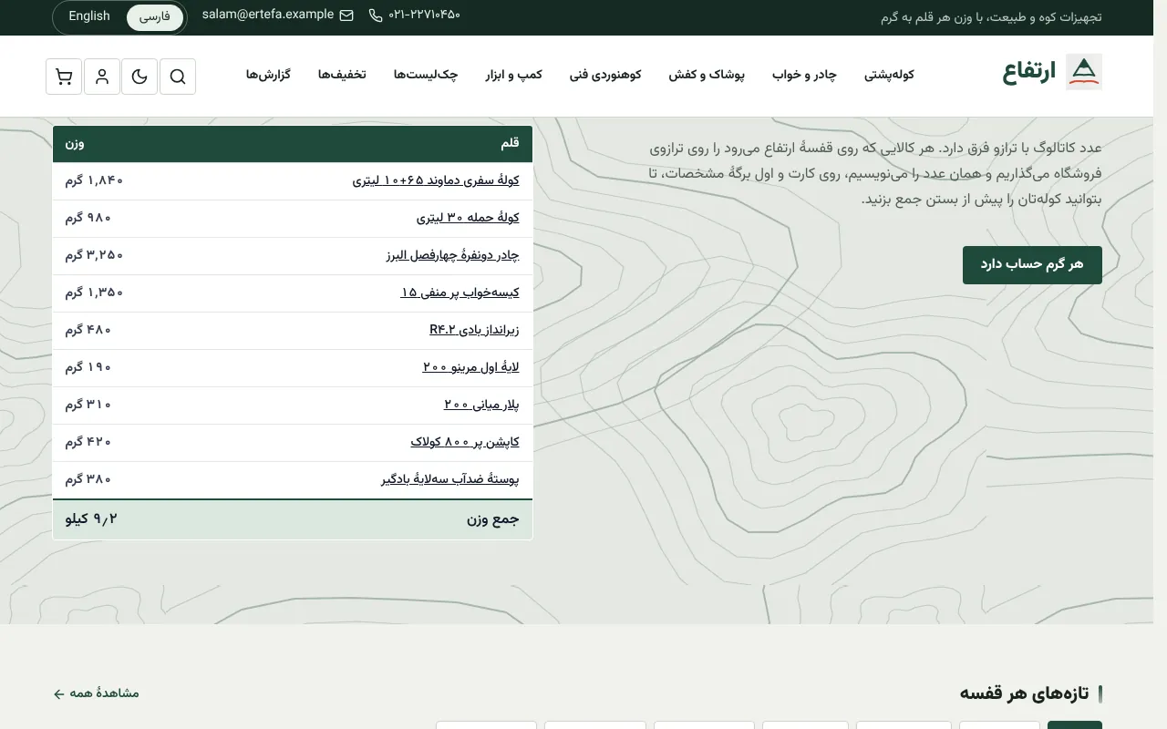The width and height of the screenshot is (1167, 729).
Task: Click the جمع وزن total label
Action: point(493,519)
